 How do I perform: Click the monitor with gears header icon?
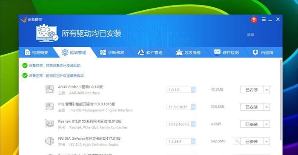tap(47, 33)
